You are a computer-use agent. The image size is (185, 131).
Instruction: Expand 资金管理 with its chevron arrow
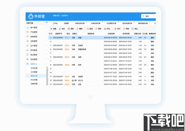coord(46,59)
